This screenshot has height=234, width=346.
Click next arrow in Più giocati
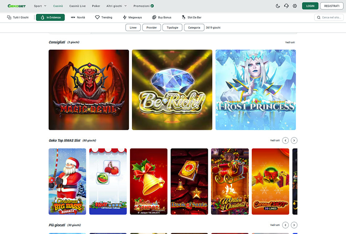coord(294,225)
